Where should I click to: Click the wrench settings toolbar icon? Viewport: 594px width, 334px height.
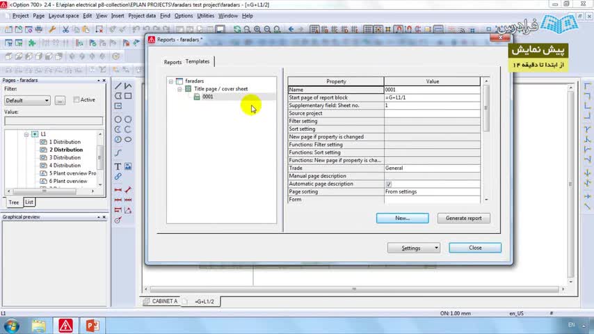[52, 29]
